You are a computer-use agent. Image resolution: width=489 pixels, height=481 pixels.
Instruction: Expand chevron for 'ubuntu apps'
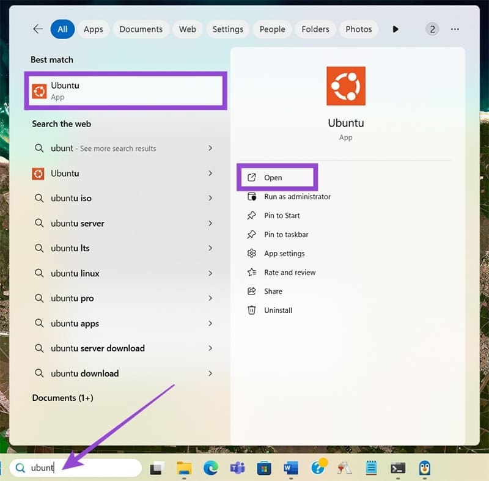(210, 323)
